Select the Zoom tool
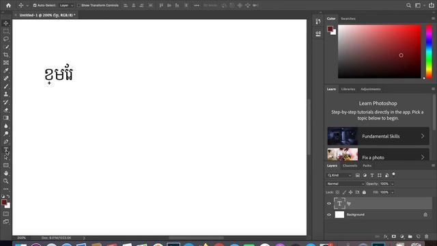437x246 pixels. click(6, 181)
